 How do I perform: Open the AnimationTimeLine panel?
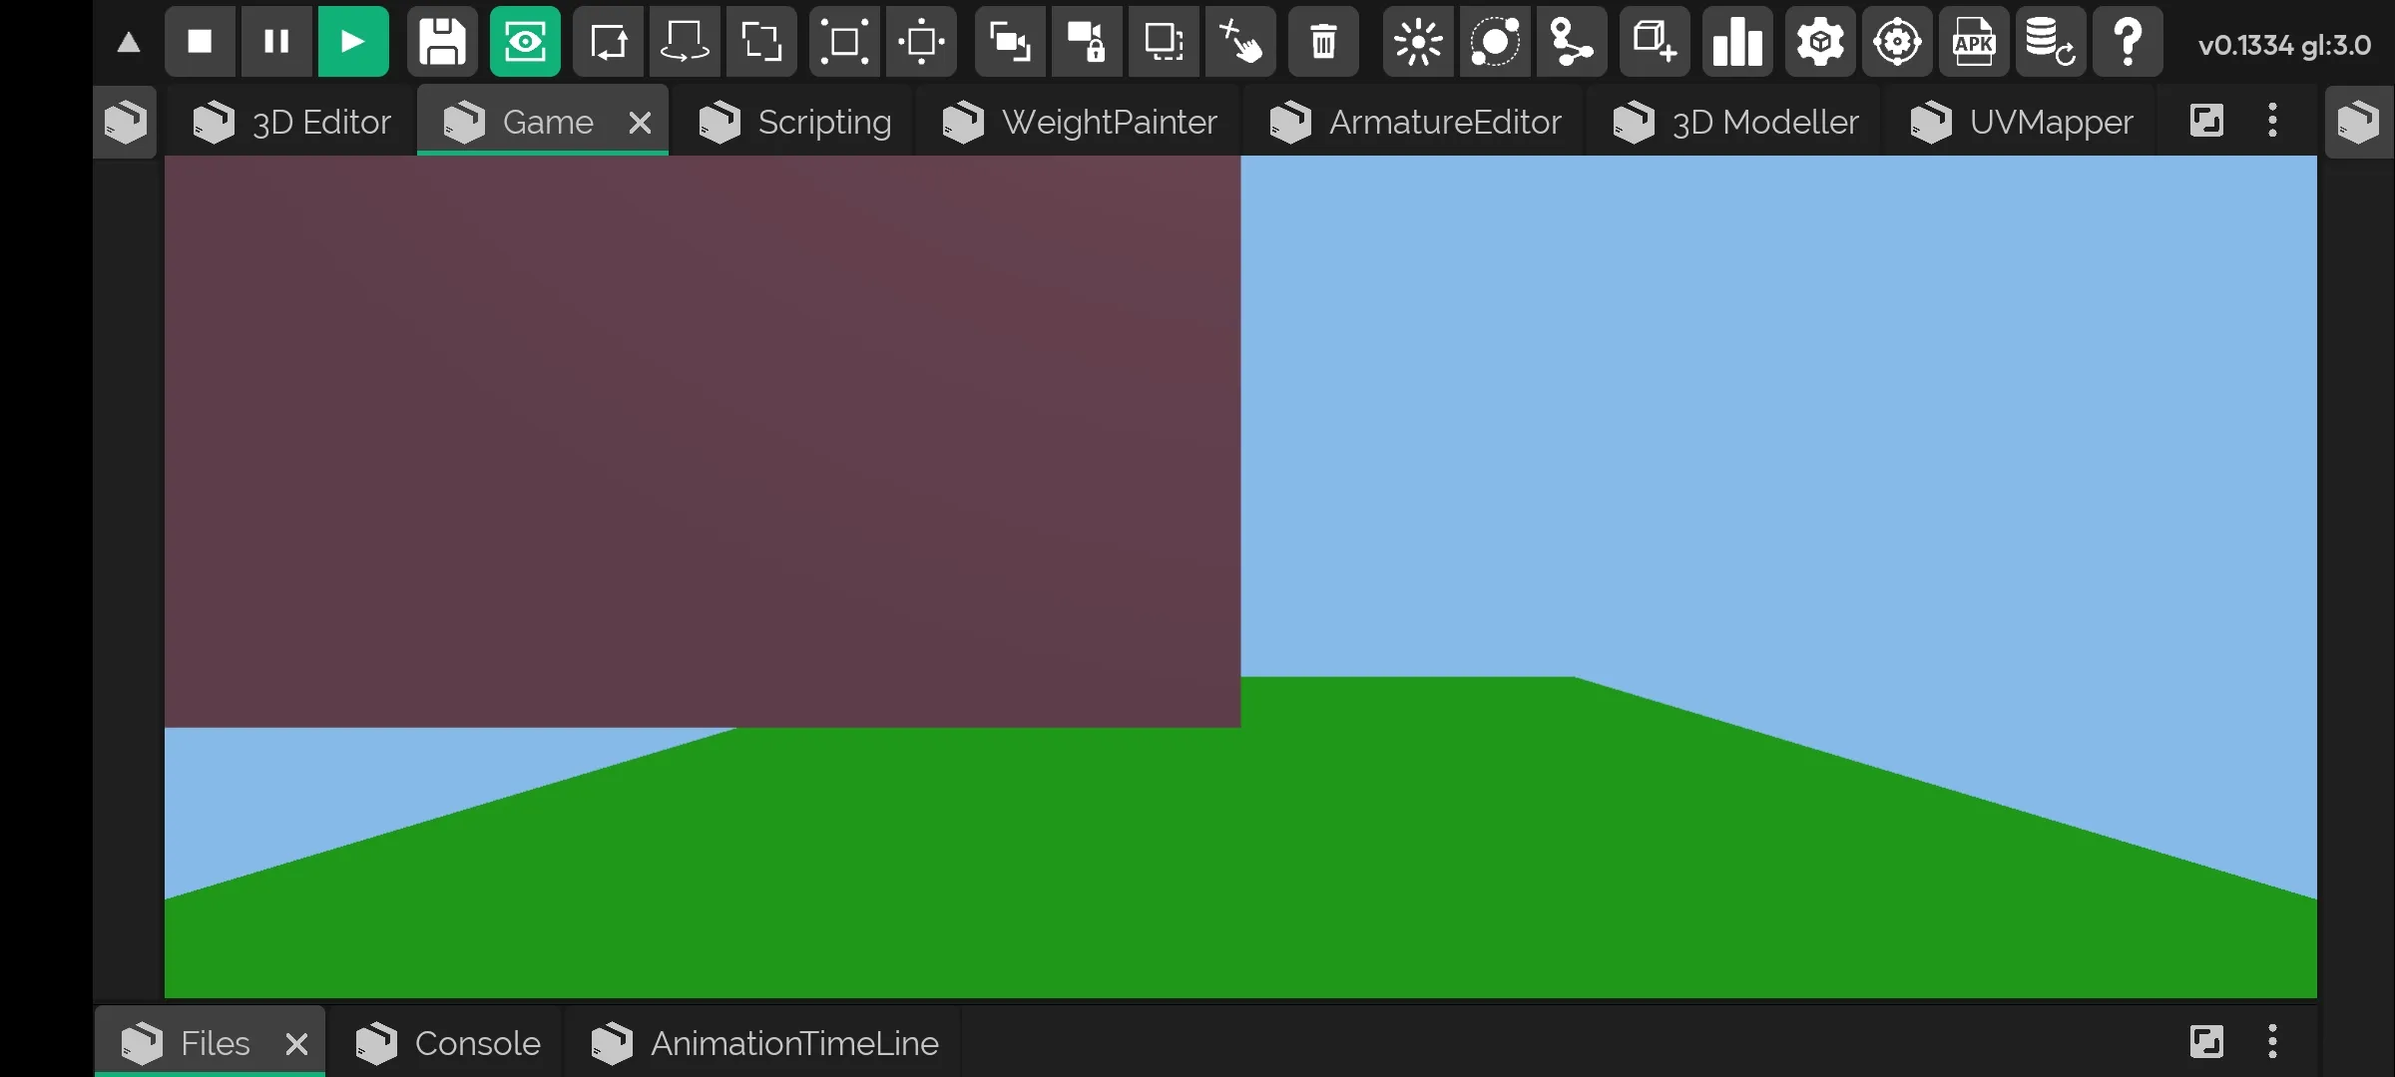(794, 1042)
